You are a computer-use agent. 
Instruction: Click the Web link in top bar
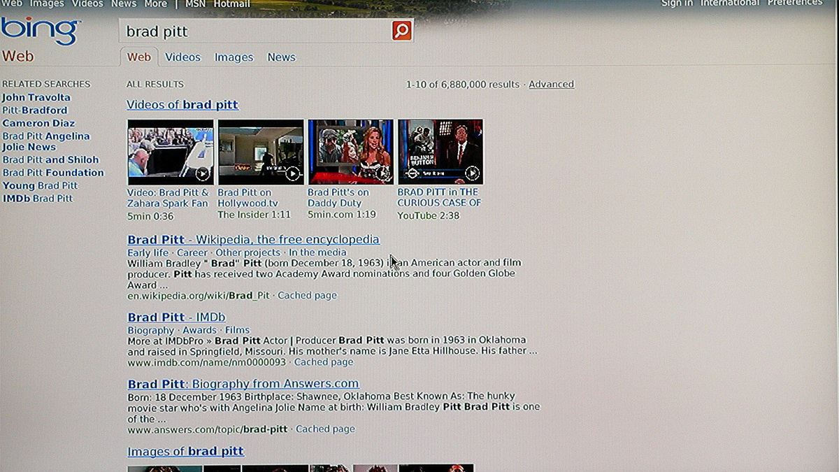(12, 4)
